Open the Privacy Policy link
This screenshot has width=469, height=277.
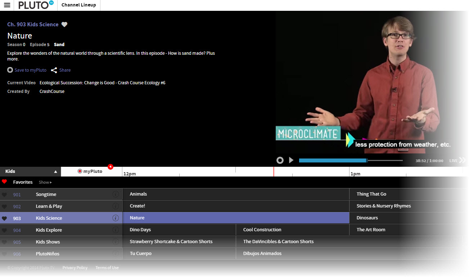click(75, 268)
